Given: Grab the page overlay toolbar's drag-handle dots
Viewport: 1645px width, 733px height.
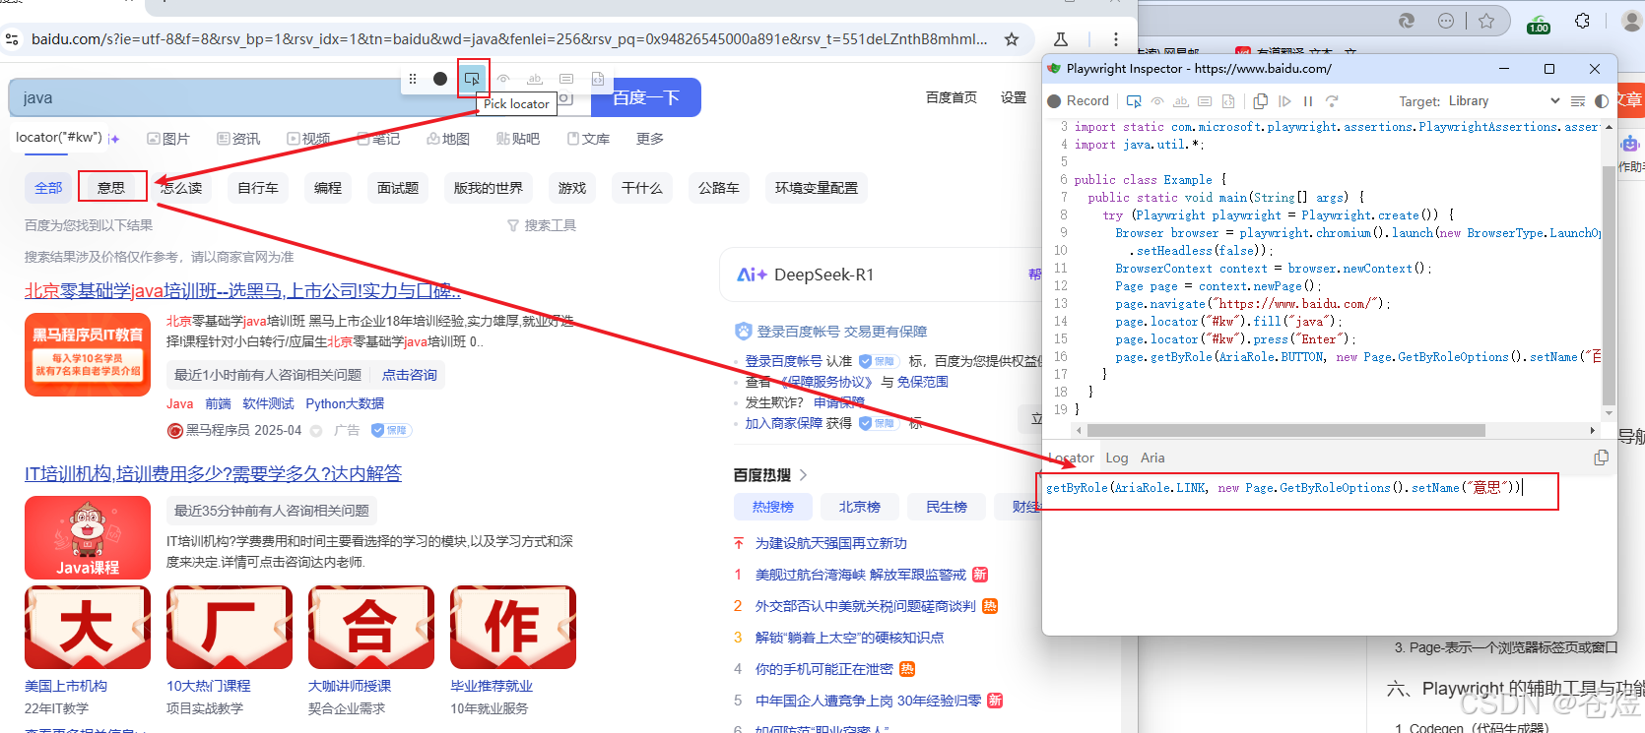Looking at the screenshot, I should click(413, 79).
